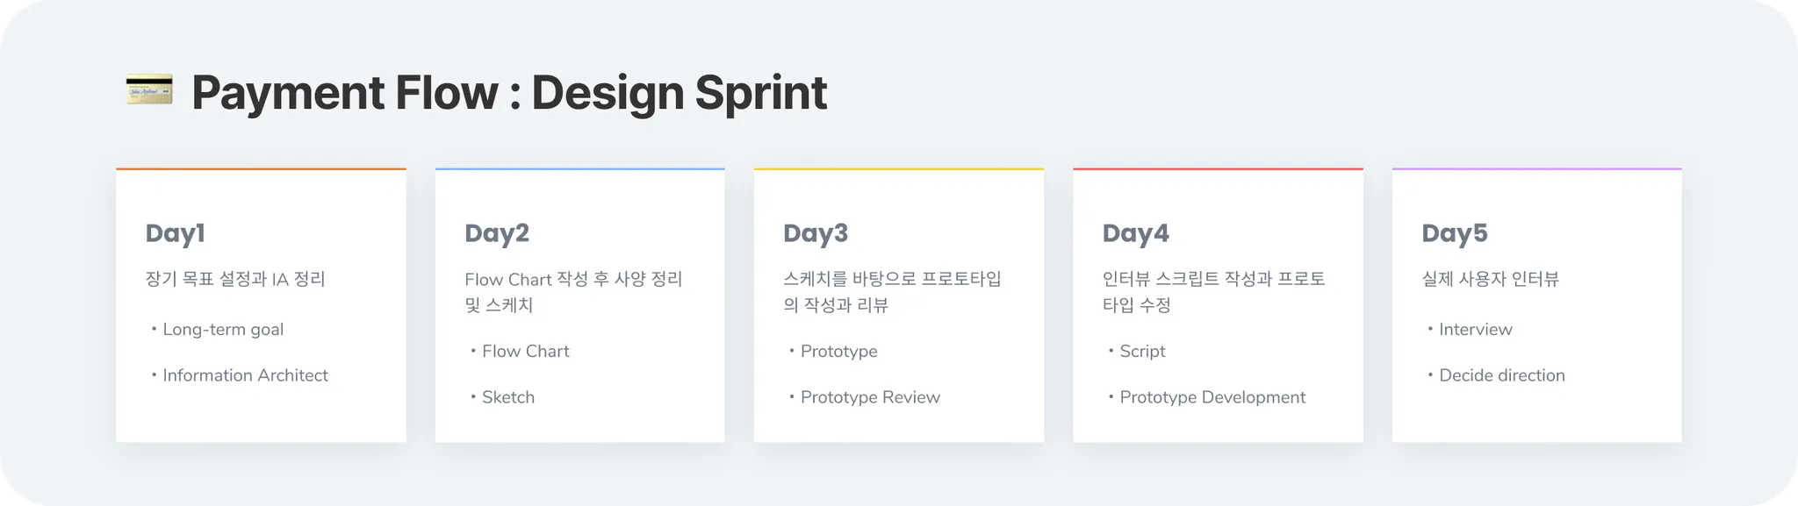
Task: Click the Decide direction bullet item
Action: [x=1501, y=375]
